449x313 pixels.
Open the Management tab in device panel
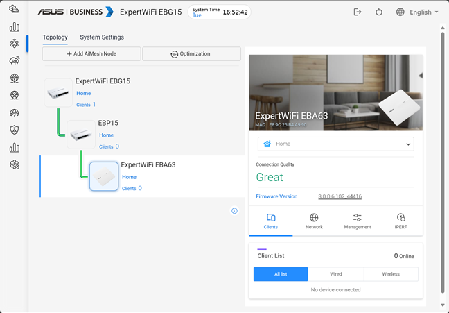(x=358, y=221)
